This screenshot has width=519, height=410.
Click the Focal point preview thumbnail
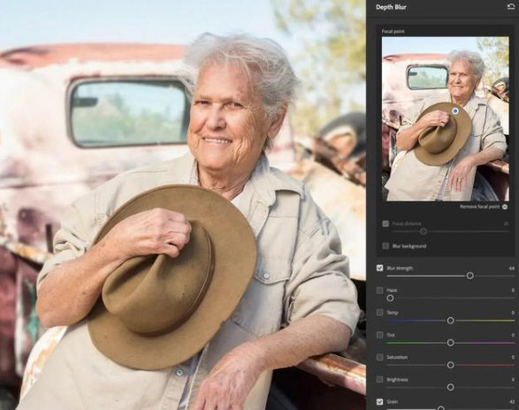tap(446, 118)
